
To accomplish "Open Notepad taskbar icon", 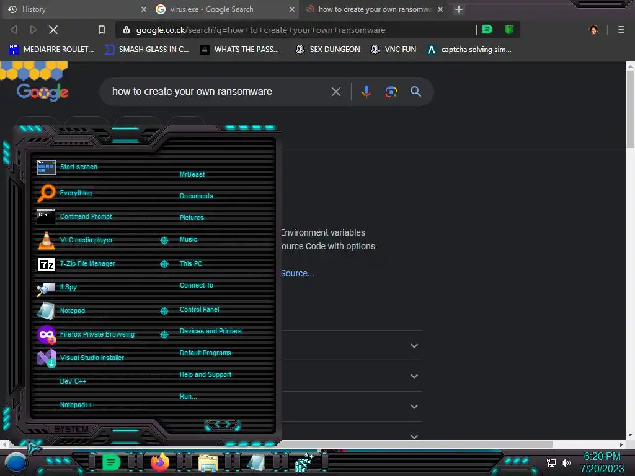I will pos(256,462).
